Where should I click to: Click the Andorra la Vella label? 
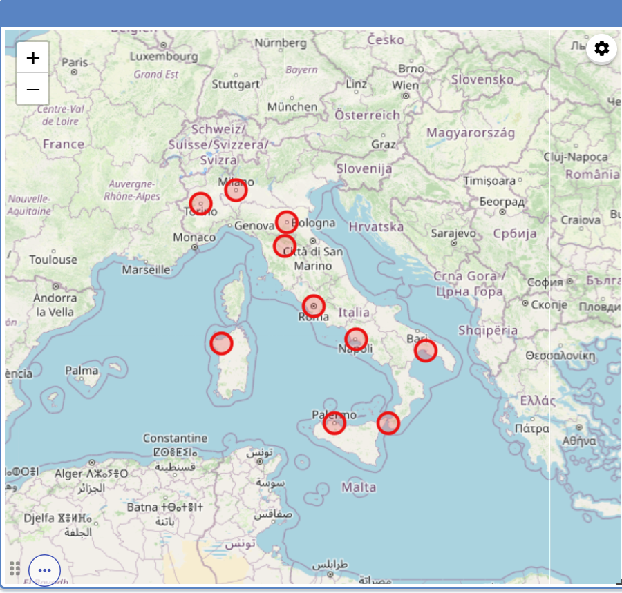coord(55,305)
